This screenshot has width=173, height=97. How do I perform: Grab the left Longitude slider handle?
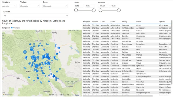point(100,10)
